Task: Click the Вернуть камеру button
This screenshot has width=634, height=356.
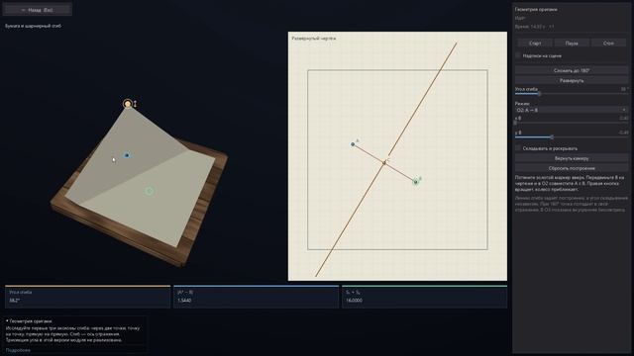Action: point(572,158)
